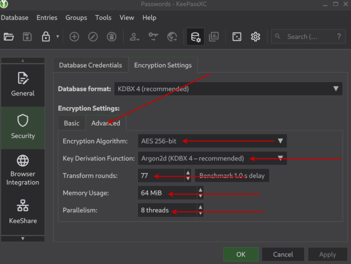Open the Key Derivation Function dropdown
The height and width of the screenshot is (264, 351).
point(212,158)
